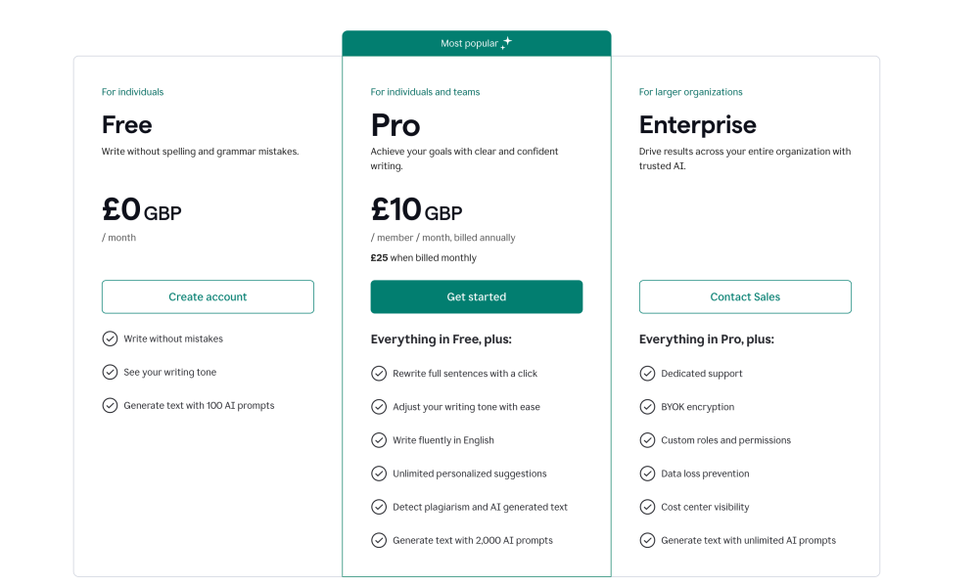Click checkmark icon beside Data loss prevention
The height and width of the screenshot is (587, 977).
pyautogui.click(x=647, y=474)
